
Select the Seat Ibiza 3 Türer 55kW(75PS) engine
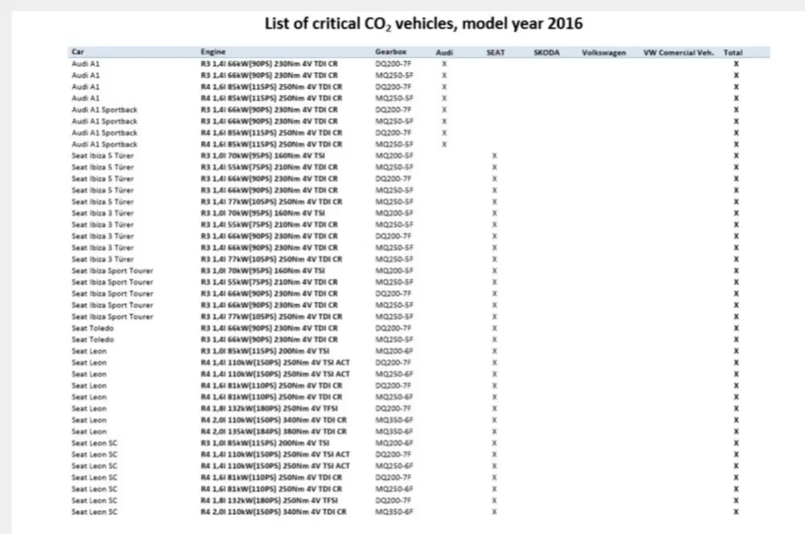[270, 224]
